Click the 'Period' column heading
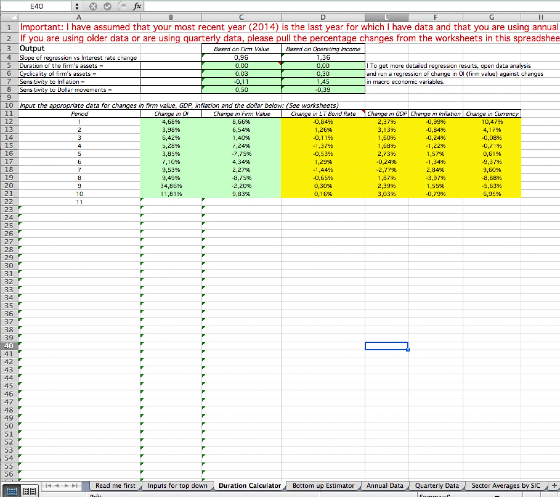This screenshot has height=497, width=560. coord(79,114)
